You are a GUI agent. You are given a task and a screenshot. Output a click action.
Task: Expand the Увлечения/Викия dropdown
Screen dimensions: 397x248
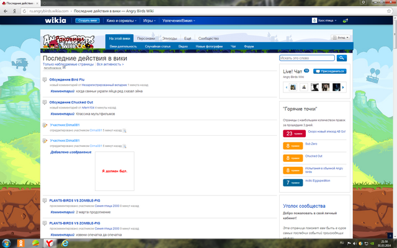(179, 20)
